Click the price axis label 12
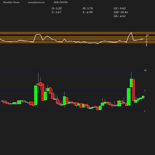Screen dimensions: 155x155 [x=145, y=70]
